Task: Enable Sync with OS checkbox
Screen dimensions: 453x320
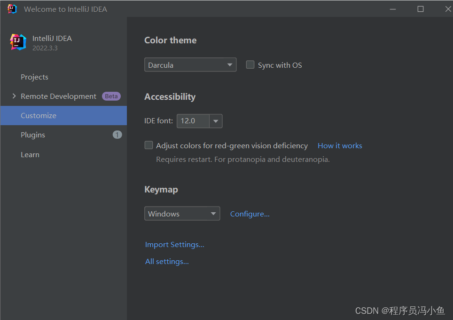Action: 250,64
